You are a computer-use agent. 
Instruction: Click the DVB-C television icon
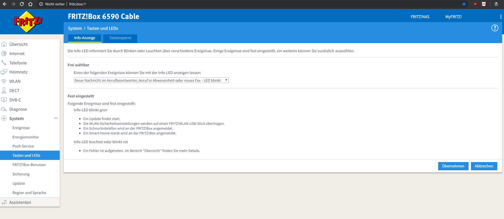(x=4, y=100)
